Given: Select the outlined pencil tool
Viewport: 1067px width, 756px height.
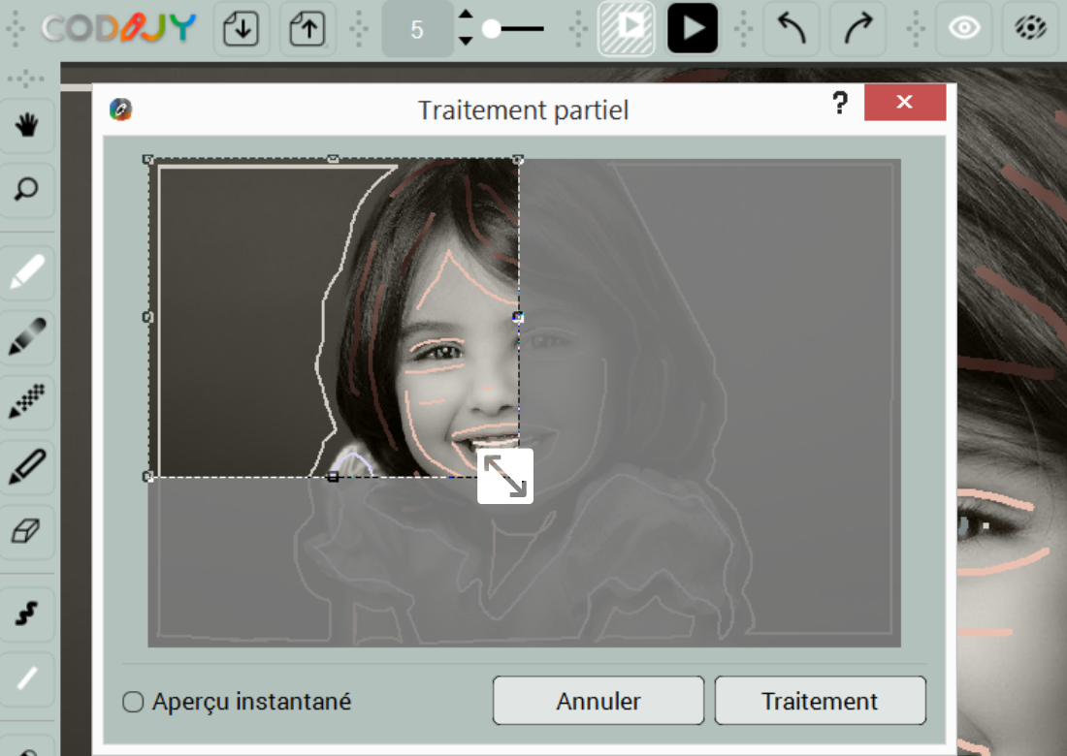Looking at the screenshot, I should coord(26,466).
